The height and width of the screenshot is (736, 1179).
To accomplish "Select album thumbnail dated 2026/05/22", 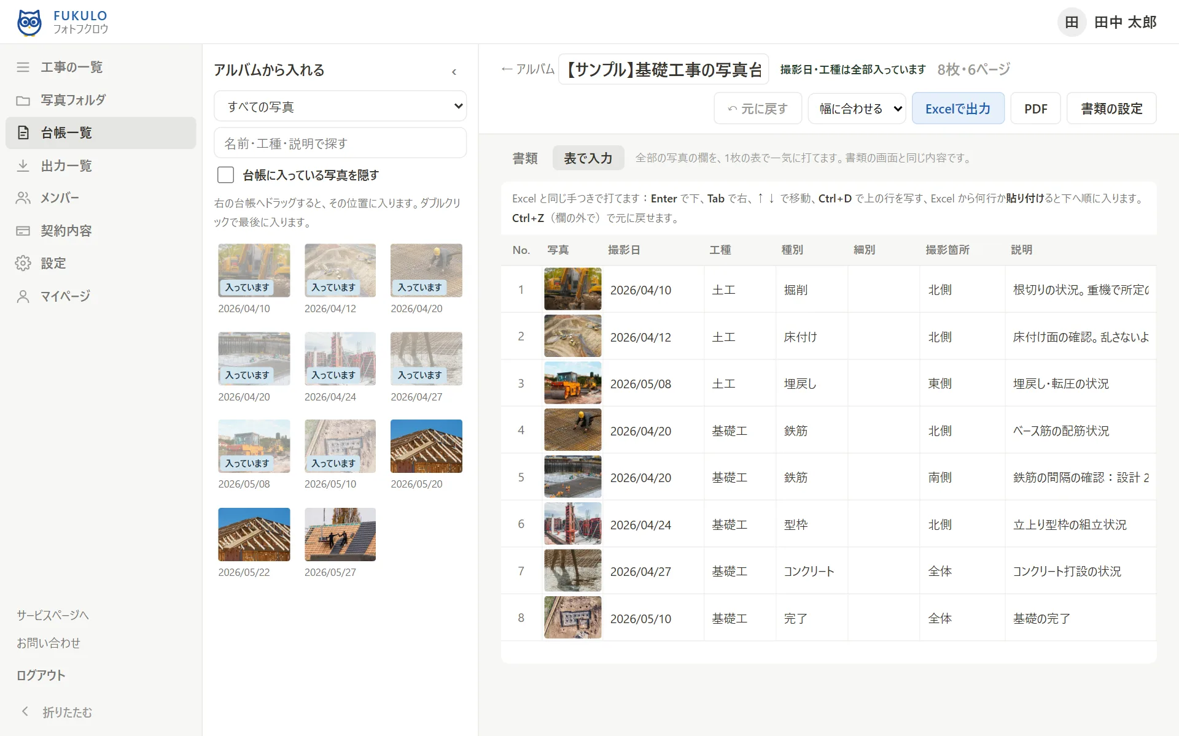I will [254, 534].
